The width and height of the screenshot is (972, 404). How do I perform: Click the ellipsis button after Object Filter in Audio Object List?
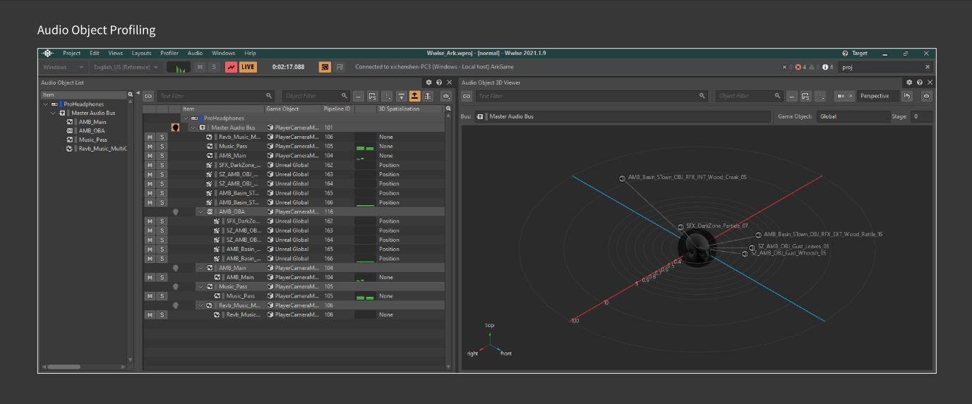[x=359, y=96]
